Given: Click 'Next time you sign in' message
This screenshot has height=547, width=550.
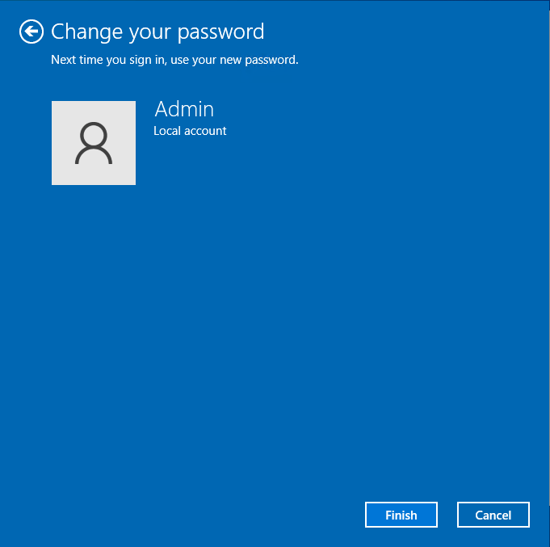Looking at the screenshot, I should coord(174,60).
